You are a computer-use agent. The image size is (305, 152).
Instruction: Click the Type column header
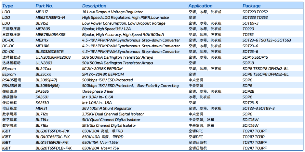(x=7, y=6)
